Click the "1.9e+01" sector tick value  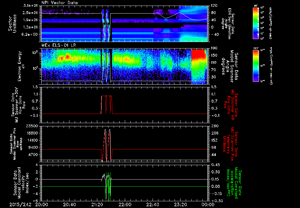tap(31, 20)
